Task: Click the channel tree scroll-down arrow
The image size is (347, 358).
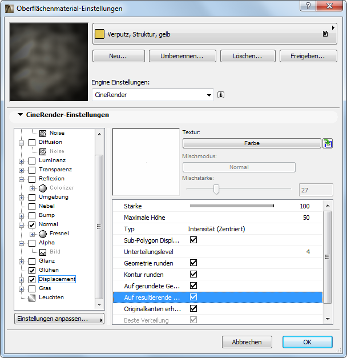Action: 99,304
